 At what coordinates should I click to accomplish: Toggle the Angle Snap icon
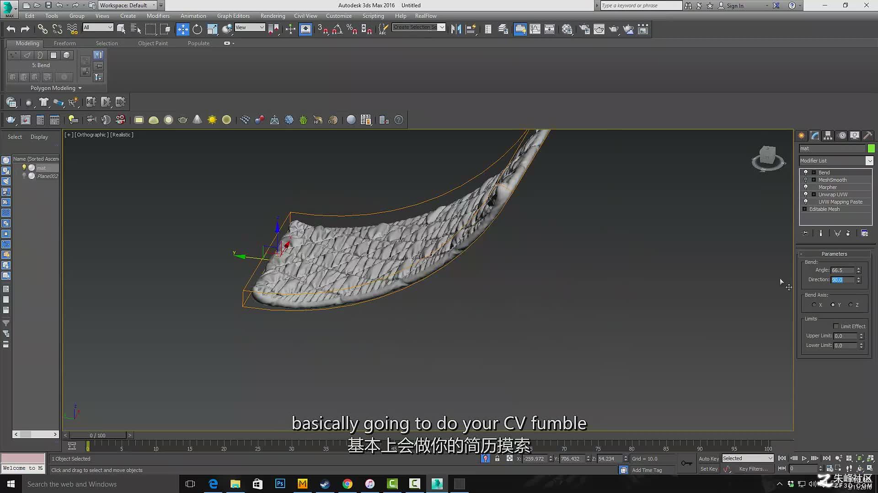pos(337,29)
